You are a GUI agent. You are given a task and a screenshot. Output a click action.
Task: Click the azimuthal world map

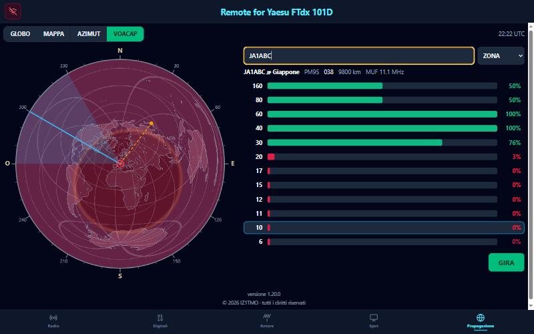point(120,164)
